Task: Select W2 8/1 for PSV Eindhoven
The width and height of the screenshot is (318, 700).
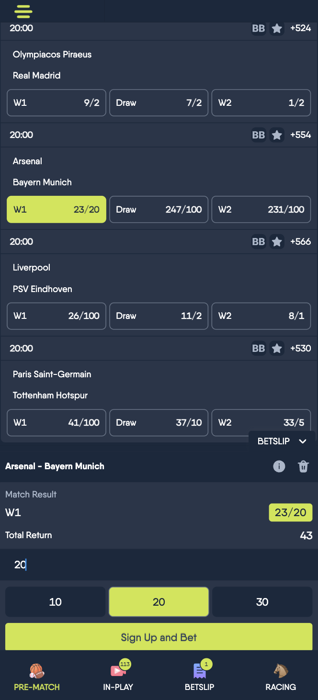Action: [261, 316]
